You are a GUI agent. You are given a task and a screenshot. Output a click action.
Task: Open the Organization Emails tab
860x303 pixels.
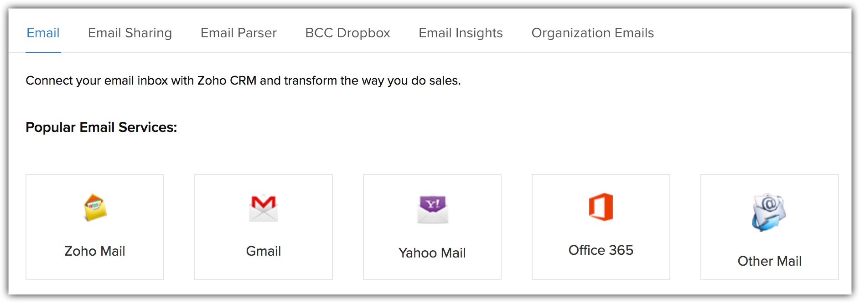[592, 33]
